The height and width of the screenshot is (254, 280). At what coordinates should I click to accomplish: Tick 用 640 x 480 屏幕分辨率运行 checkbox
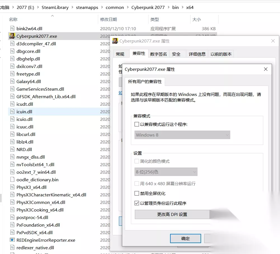click(x=137, y=184)
